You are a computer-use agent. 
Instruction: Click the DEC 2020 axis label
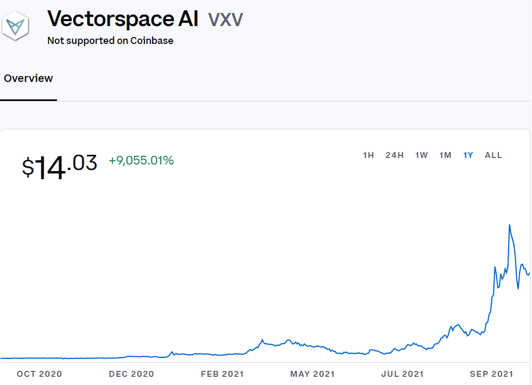point(131,374)
